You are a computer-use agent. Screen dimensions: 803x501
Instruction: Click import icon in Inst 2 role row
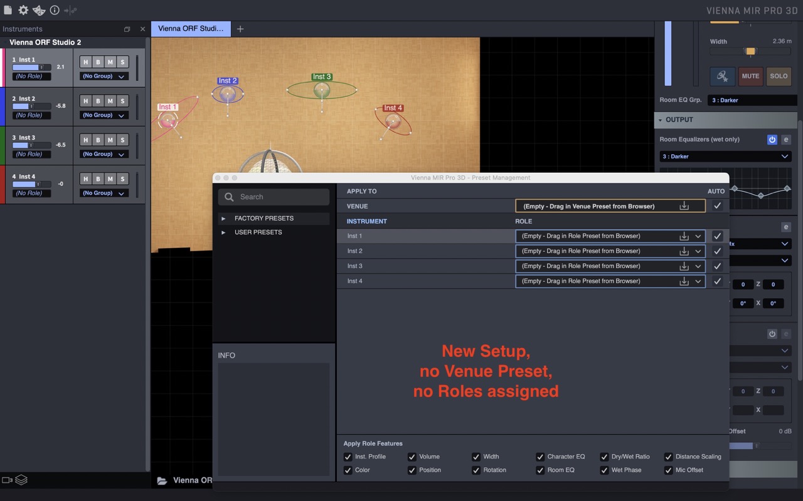pyautogui.click(x=684, y=251)
